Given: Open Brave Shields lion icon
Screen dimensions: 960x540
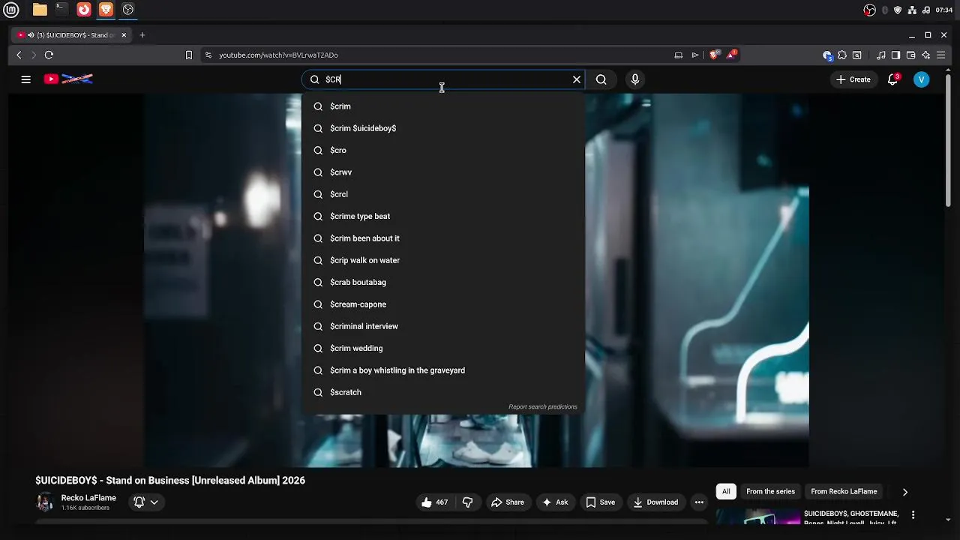Looking at the screenshot, I should (x=715, y=55).
